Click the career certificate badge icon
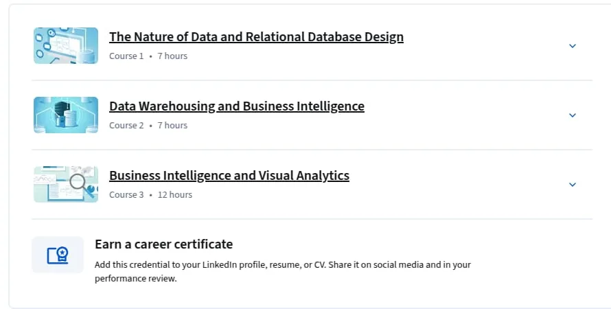 (x=58, y=255)
